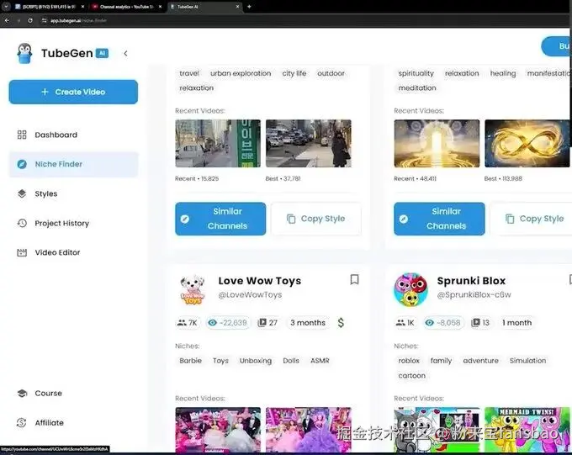Click the Love Wow Toys channel avatar
This screenshot has height=455, width=572.
click(x=193, y=289)
